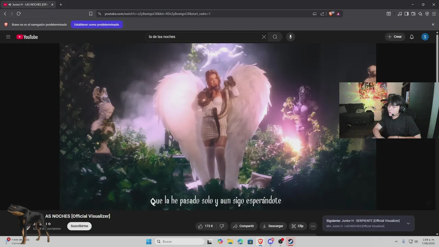Open Brave Shields lion icon
Viewport: 439px width, 247px height.
[331, 14]
